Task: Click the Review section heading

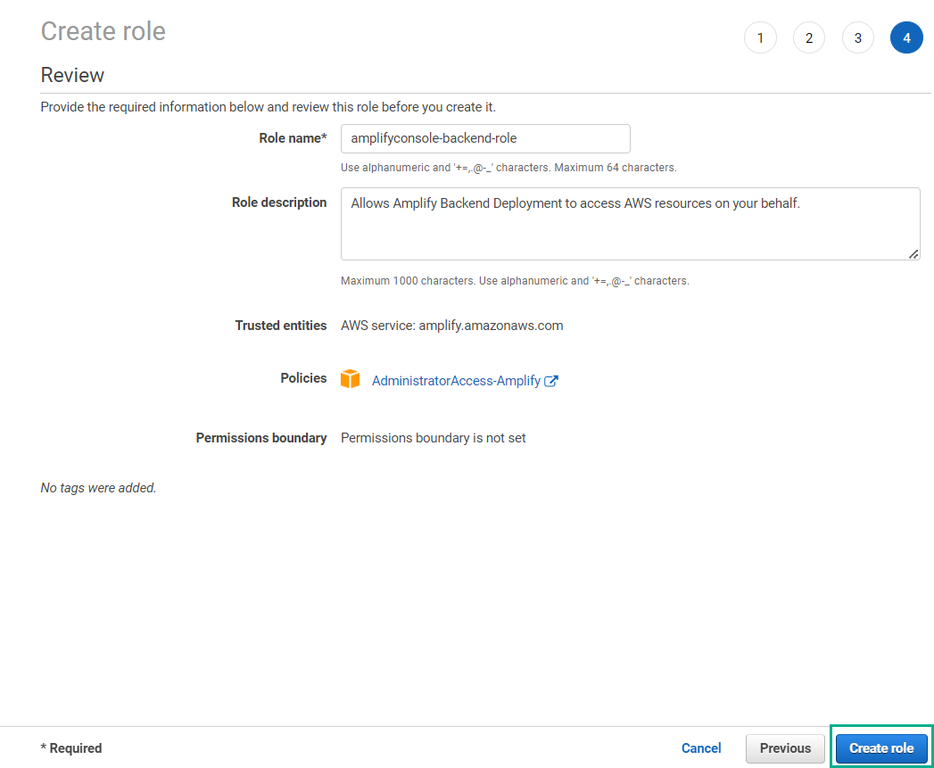Action: pos(72,75)
